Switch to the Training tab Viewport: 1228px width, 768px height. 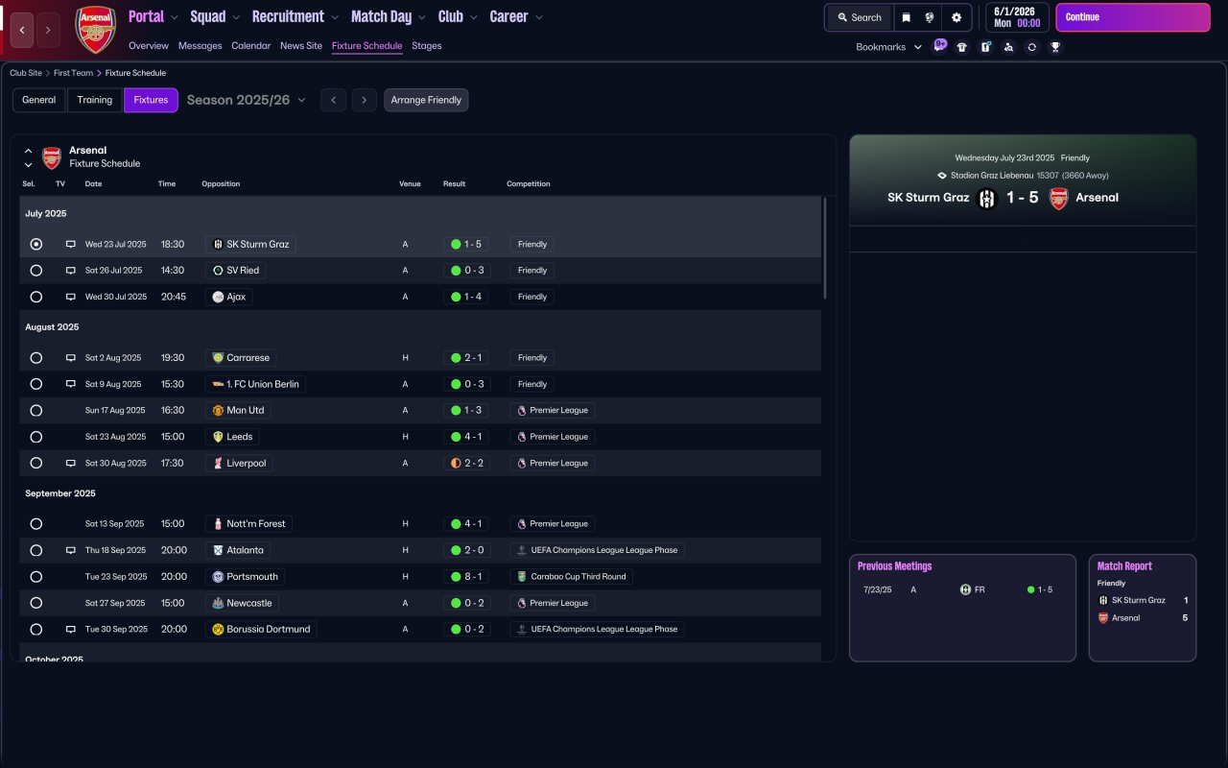tap(95, 100)
